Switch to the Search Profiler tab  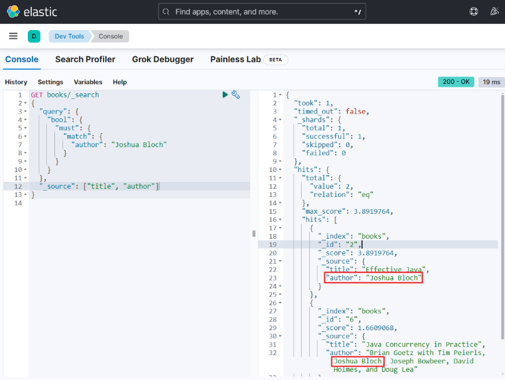[x=85, y=60]
